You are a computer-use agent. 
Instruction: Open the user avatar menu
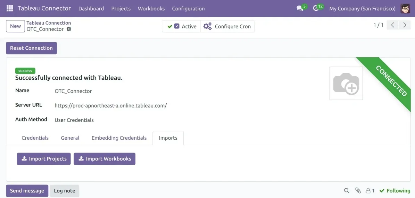(x=405, y=8)
